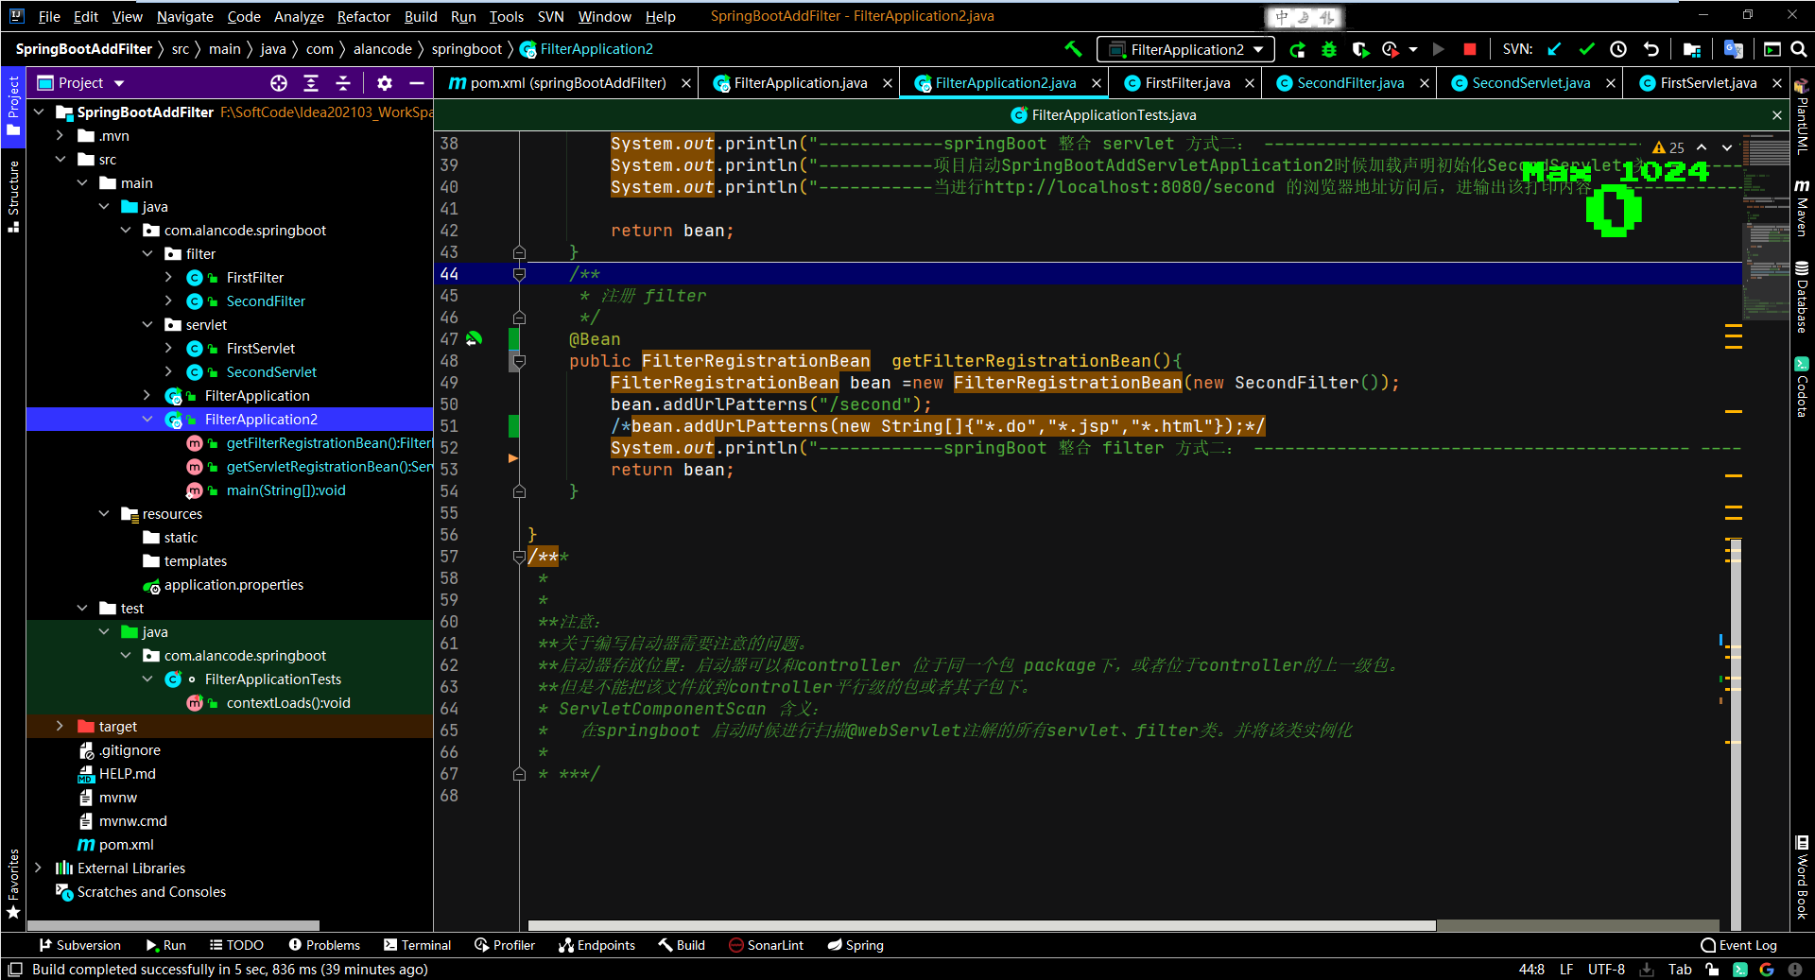Switch to pom.xml (springBootAddFilter) tab
Viewport: 1815px width, 980px height.
pyautogui.click(x=568, y=83)
